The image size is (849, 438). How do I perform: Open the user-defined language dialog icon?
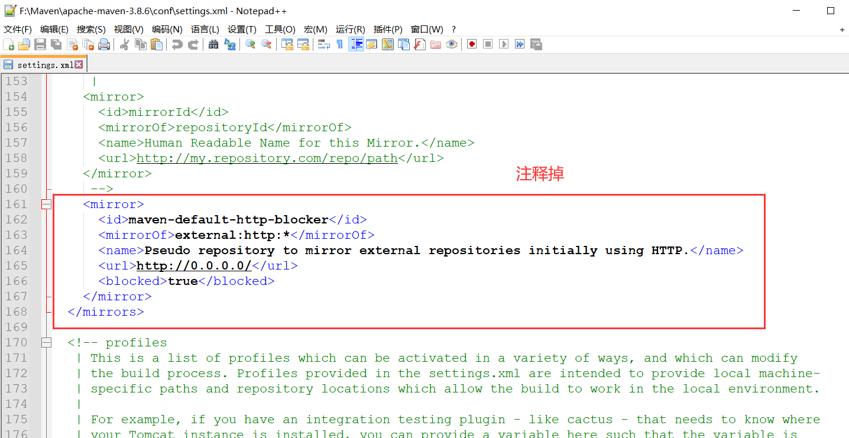(371, 44)
